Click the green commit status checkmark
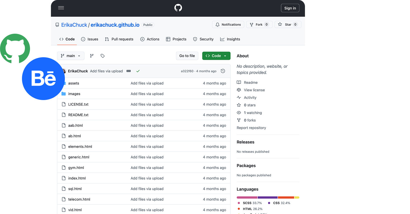This screenshot has height=214, width=410. pos(138,71)
